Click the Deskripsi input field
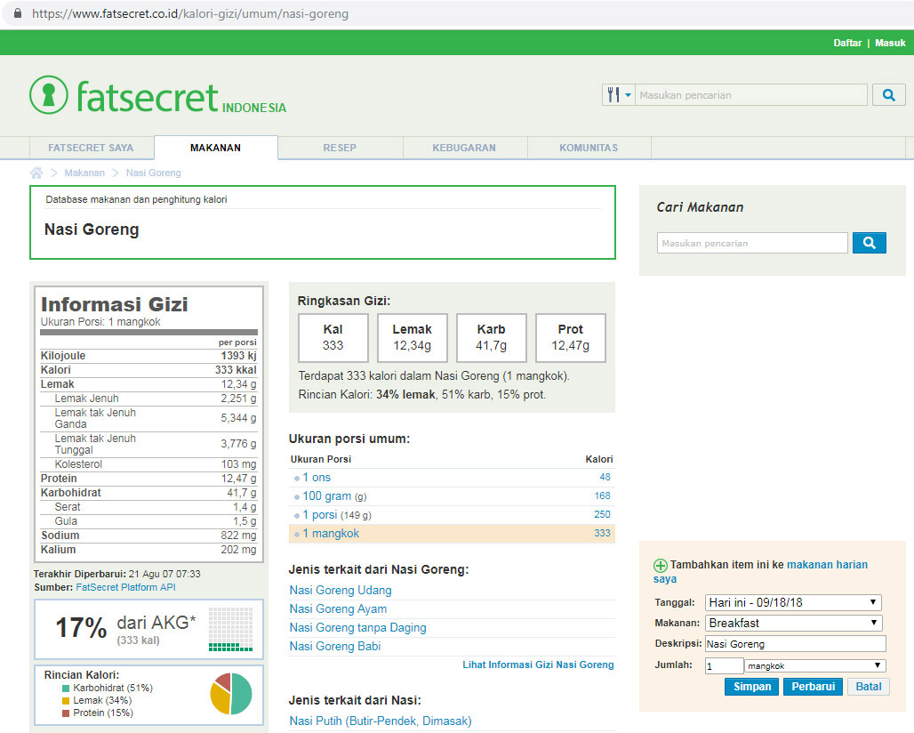This screenshot has height=733, width=914. (x=795, y=644)
